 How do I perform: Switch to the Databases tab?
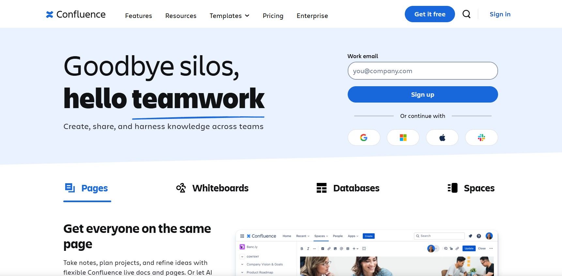pyautogui.click(x=348, y=188)
